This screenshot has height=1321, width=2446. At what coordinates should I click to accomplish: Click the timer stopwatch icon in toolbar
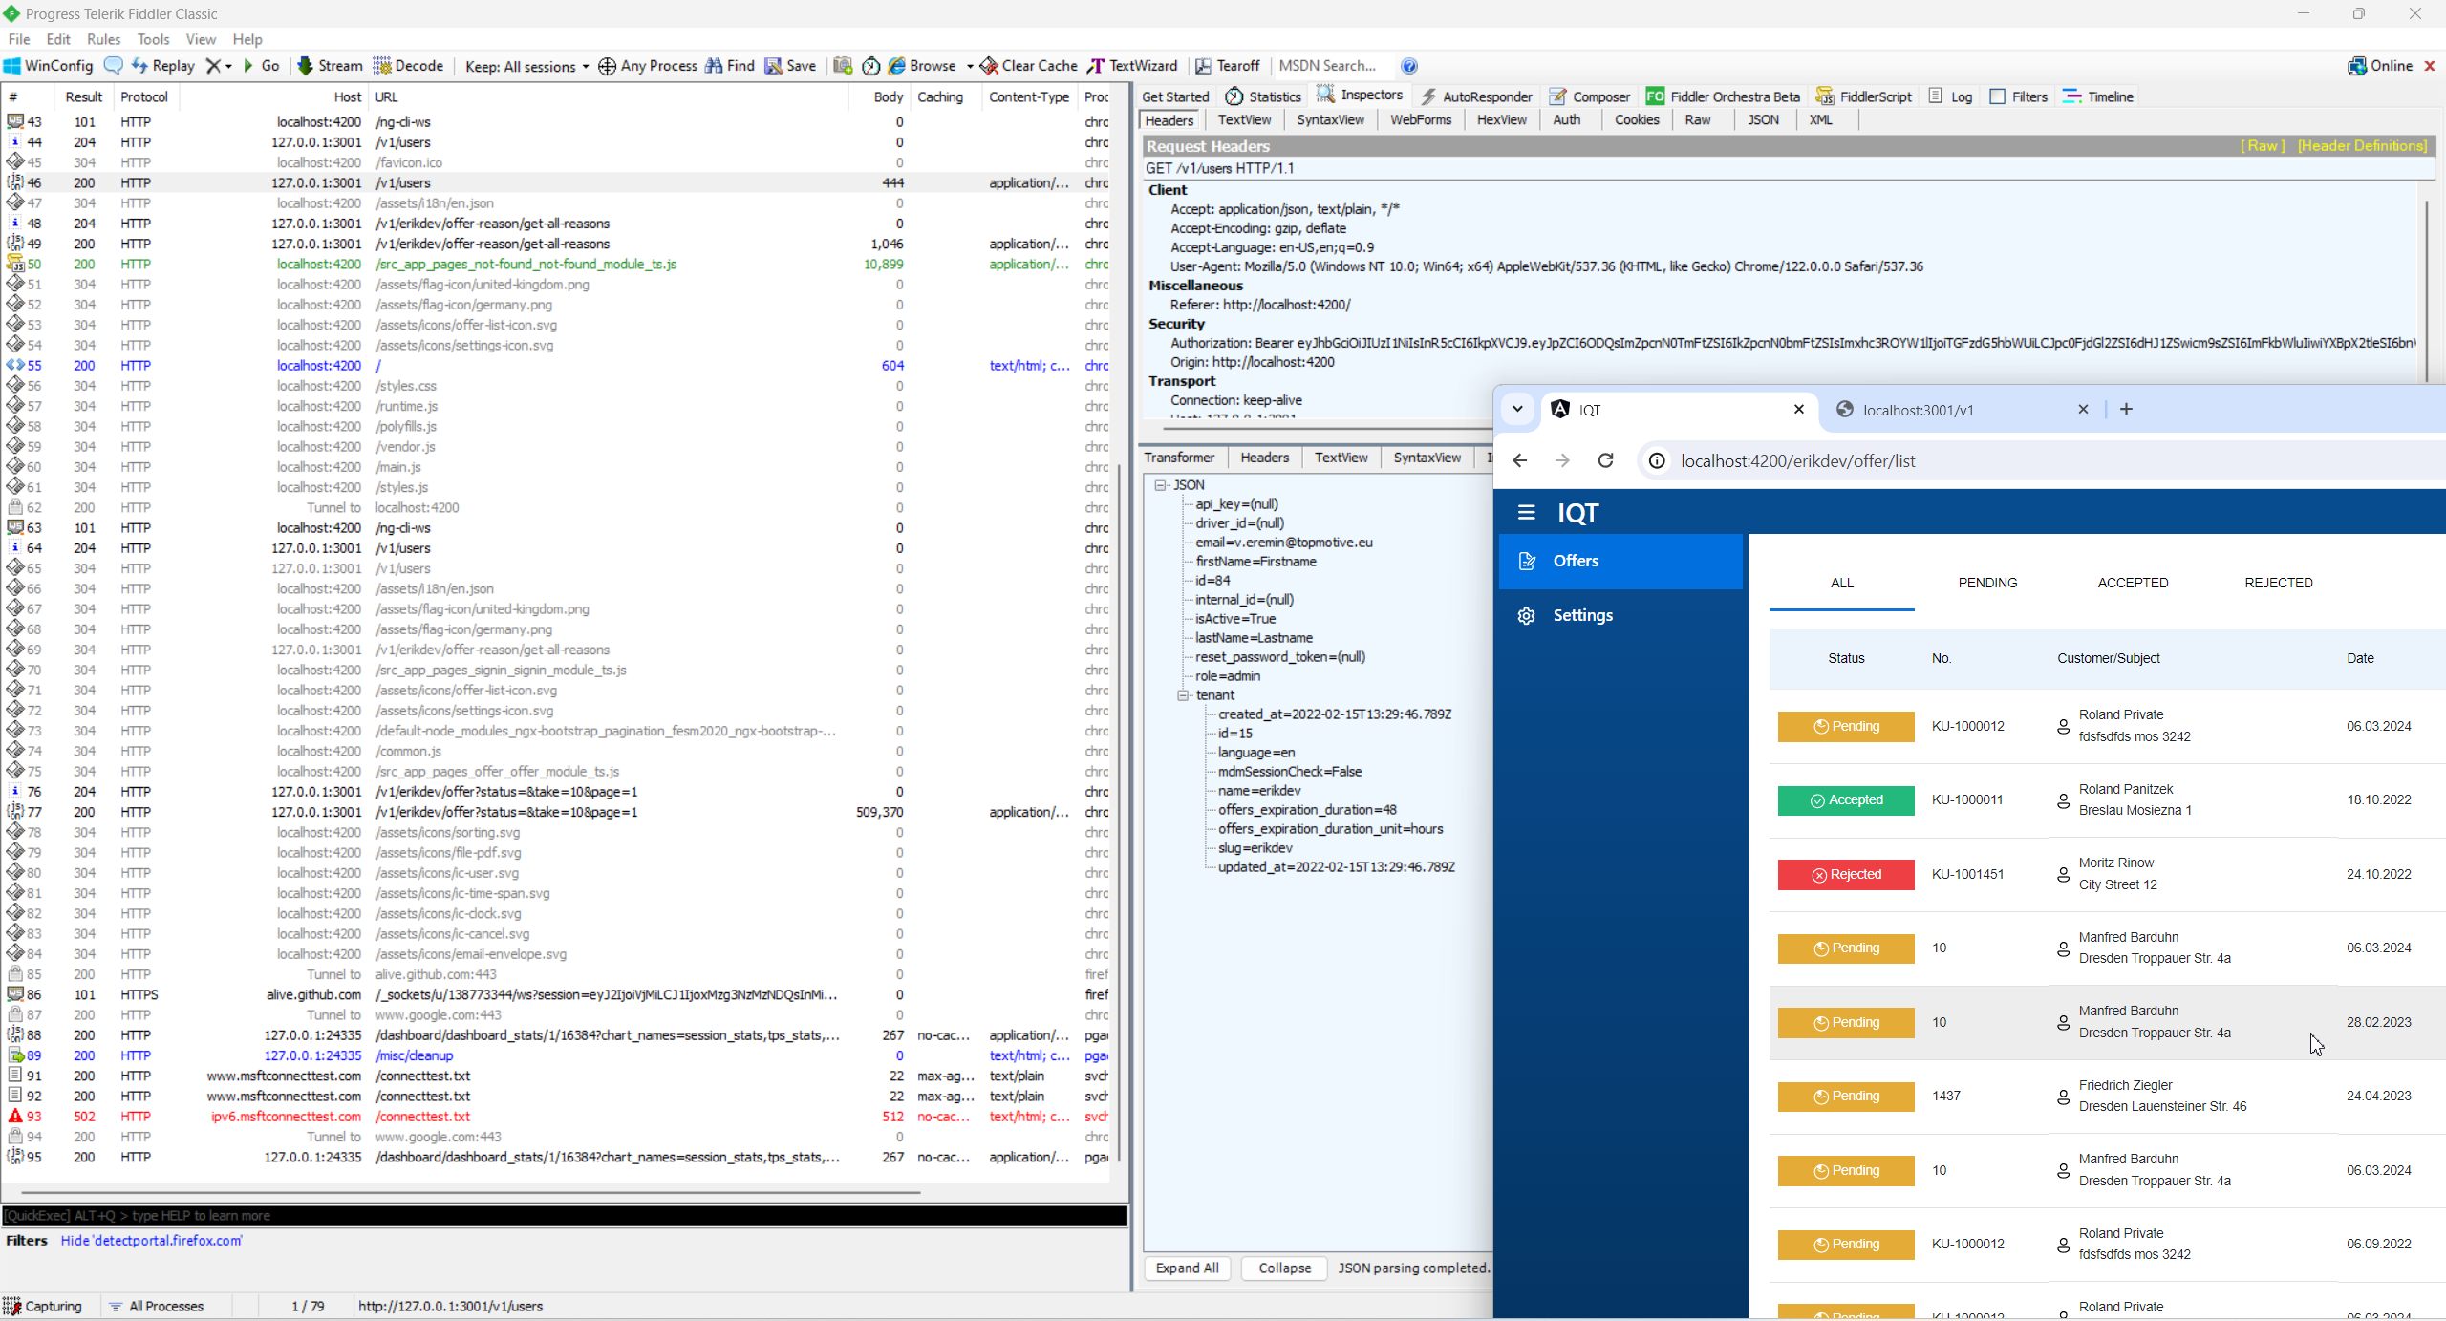point(870,66)
